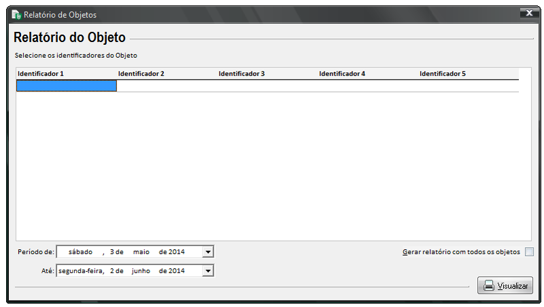This screenshot has height=307, width=544.
Task: Activate the first-row cell under Identificador 3
Action: point(267,86)
